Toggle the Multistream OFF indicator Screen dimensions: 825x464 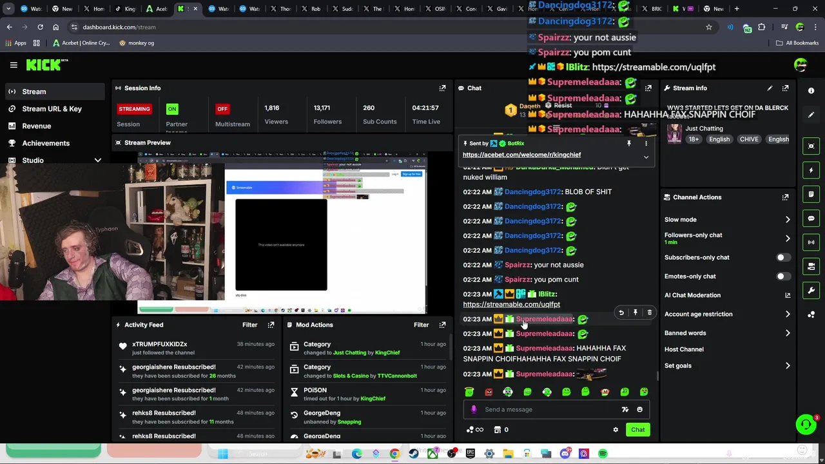[x=222, y=109]
